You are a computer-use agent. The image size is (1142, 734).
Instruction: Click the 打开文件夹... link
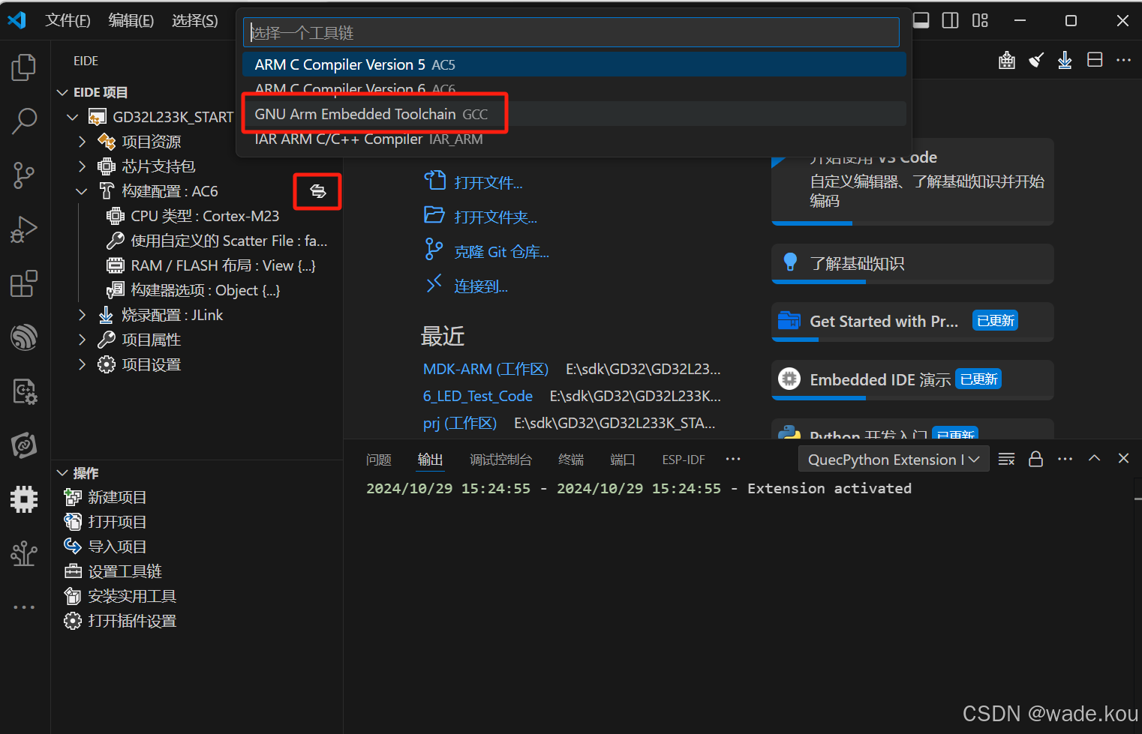495,217
